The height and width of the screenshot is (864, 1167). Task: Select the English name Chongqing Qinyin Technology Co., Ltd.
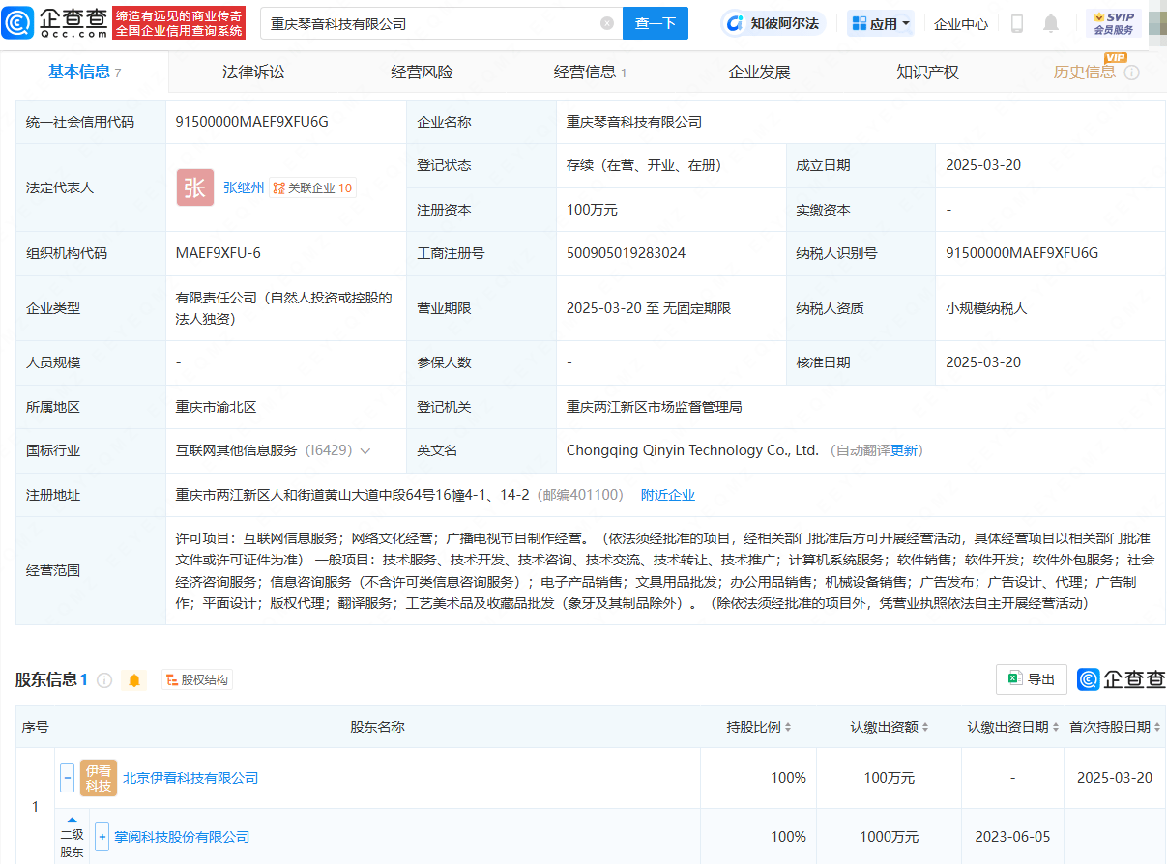[x=692, y=450]
